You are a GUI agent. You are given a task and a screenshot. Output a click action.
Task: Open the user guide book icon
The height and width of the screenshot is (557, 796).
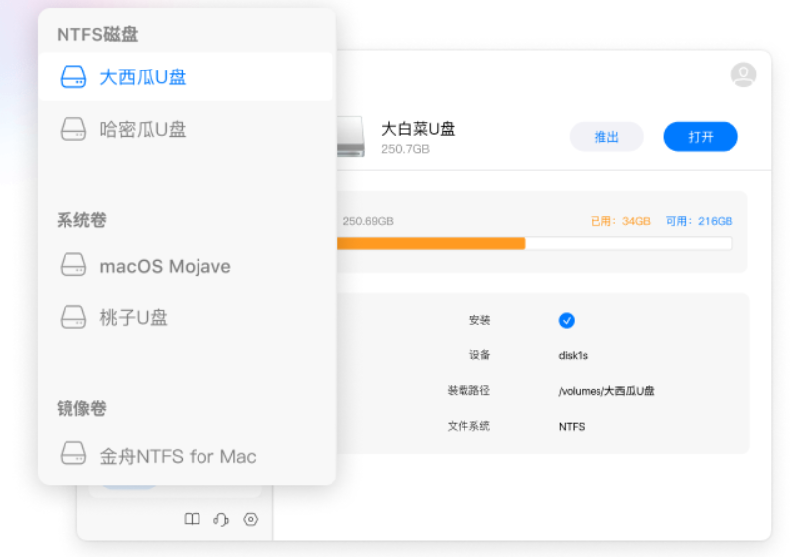coord(192,519)
